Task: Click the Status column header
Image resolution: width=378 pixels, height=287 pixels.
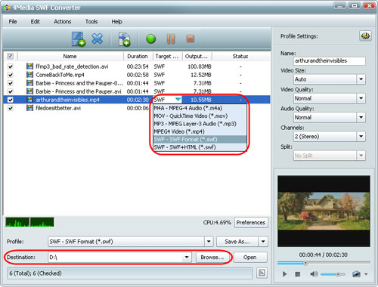Action: (x=240, y=57)
